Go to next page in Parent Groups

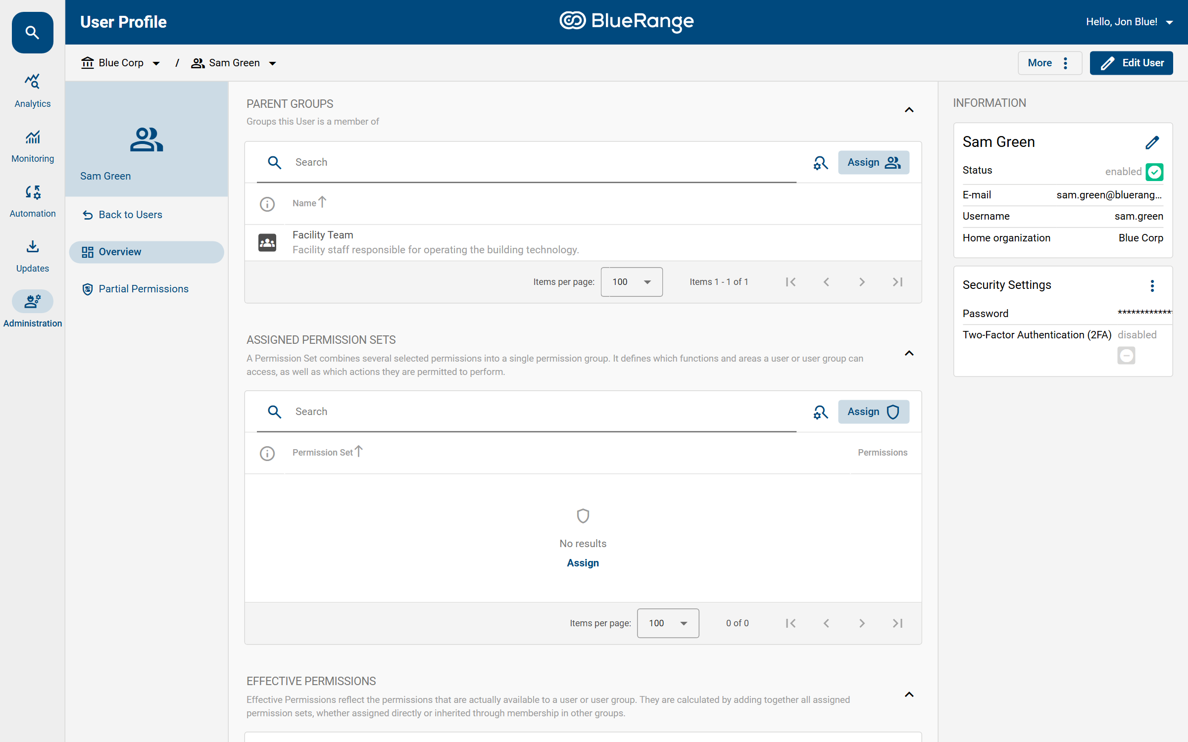(x=862, y=282)
